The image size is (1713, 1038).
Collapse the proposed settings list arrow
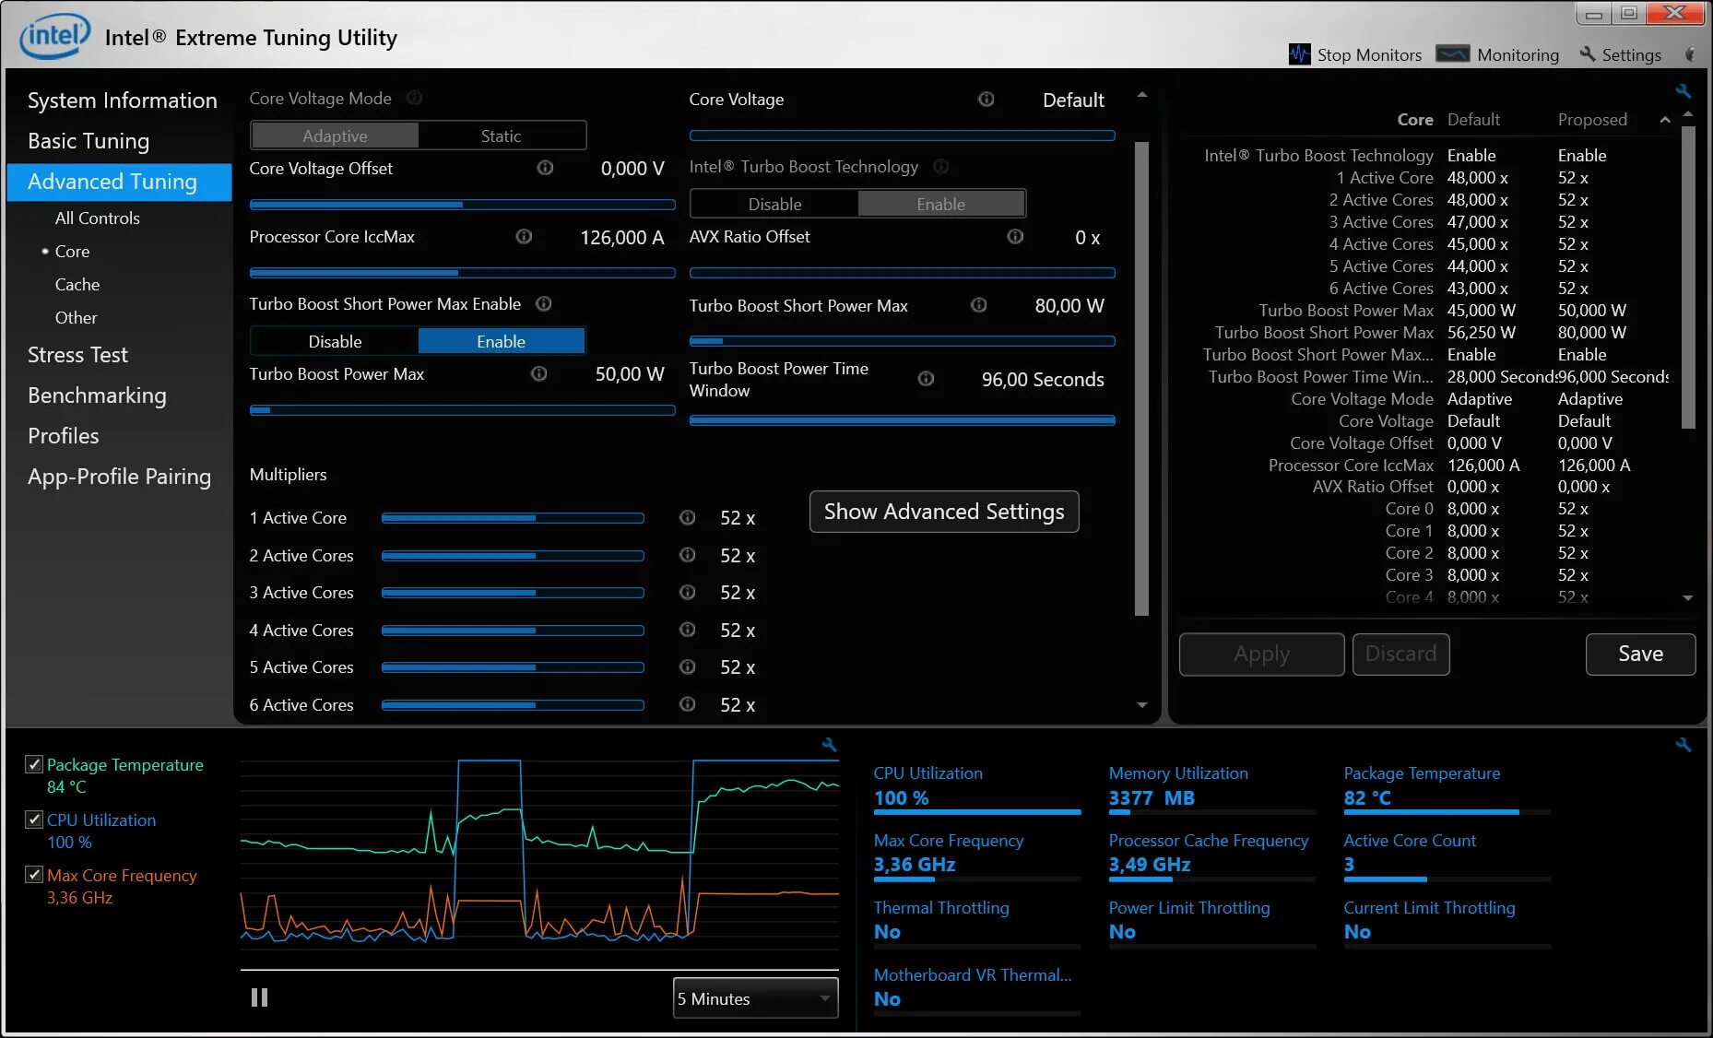(1665, 120)
